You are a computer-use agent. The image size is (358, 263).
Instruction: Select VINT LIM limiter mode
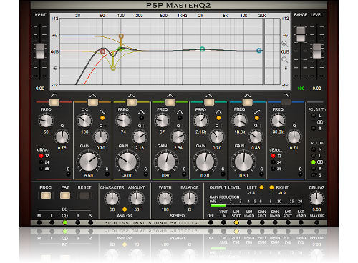point(223,223)
